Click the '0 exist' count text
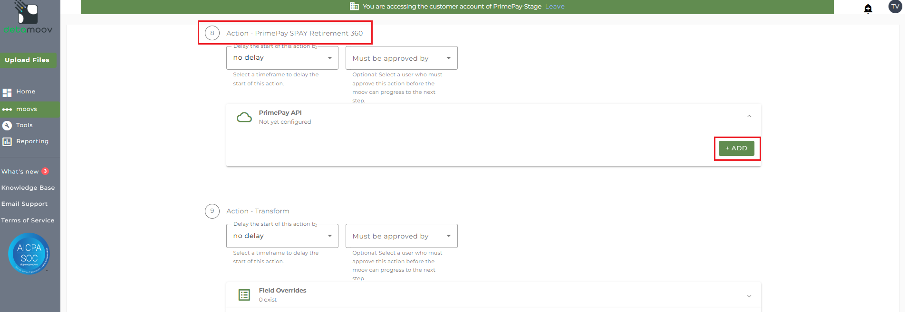The image size is (907, 312). coord(268,300)
